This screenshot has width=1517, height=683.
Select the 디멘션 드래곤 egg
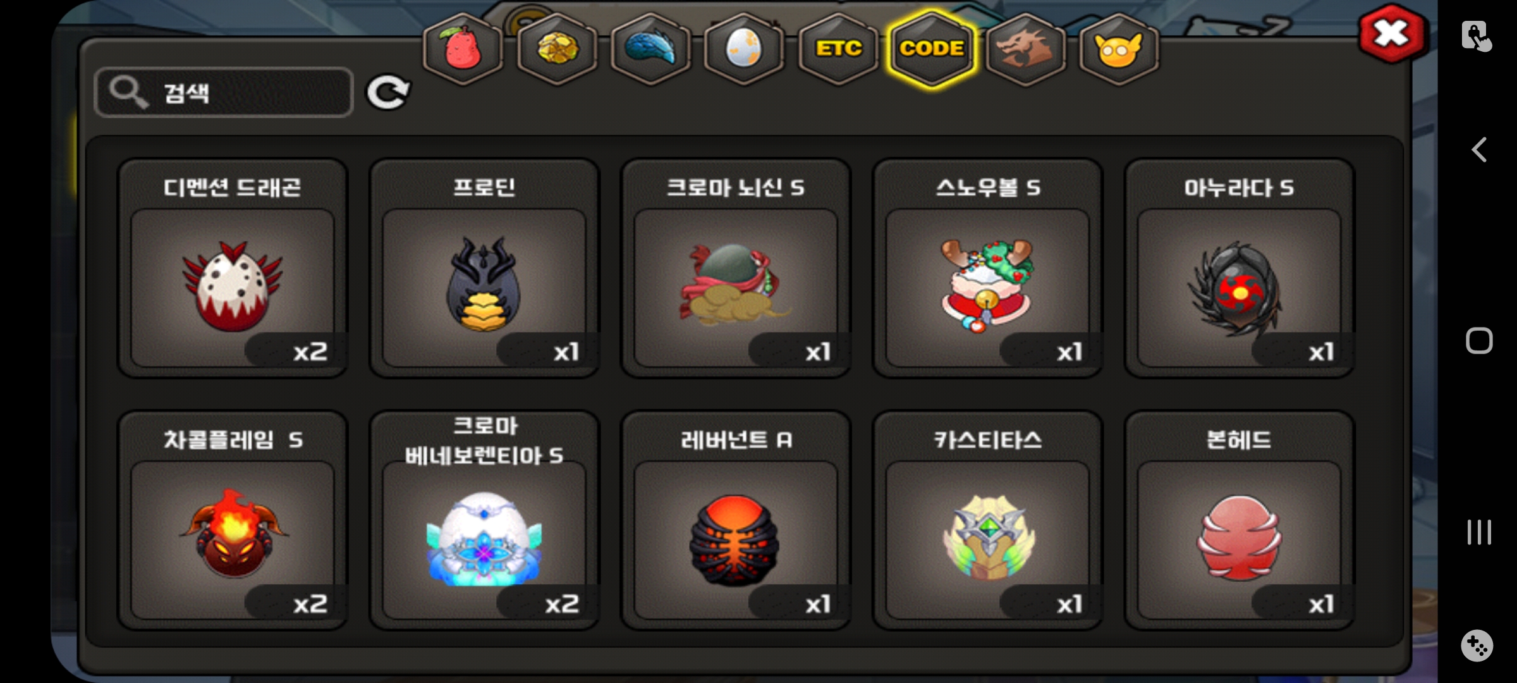point(233,268)
